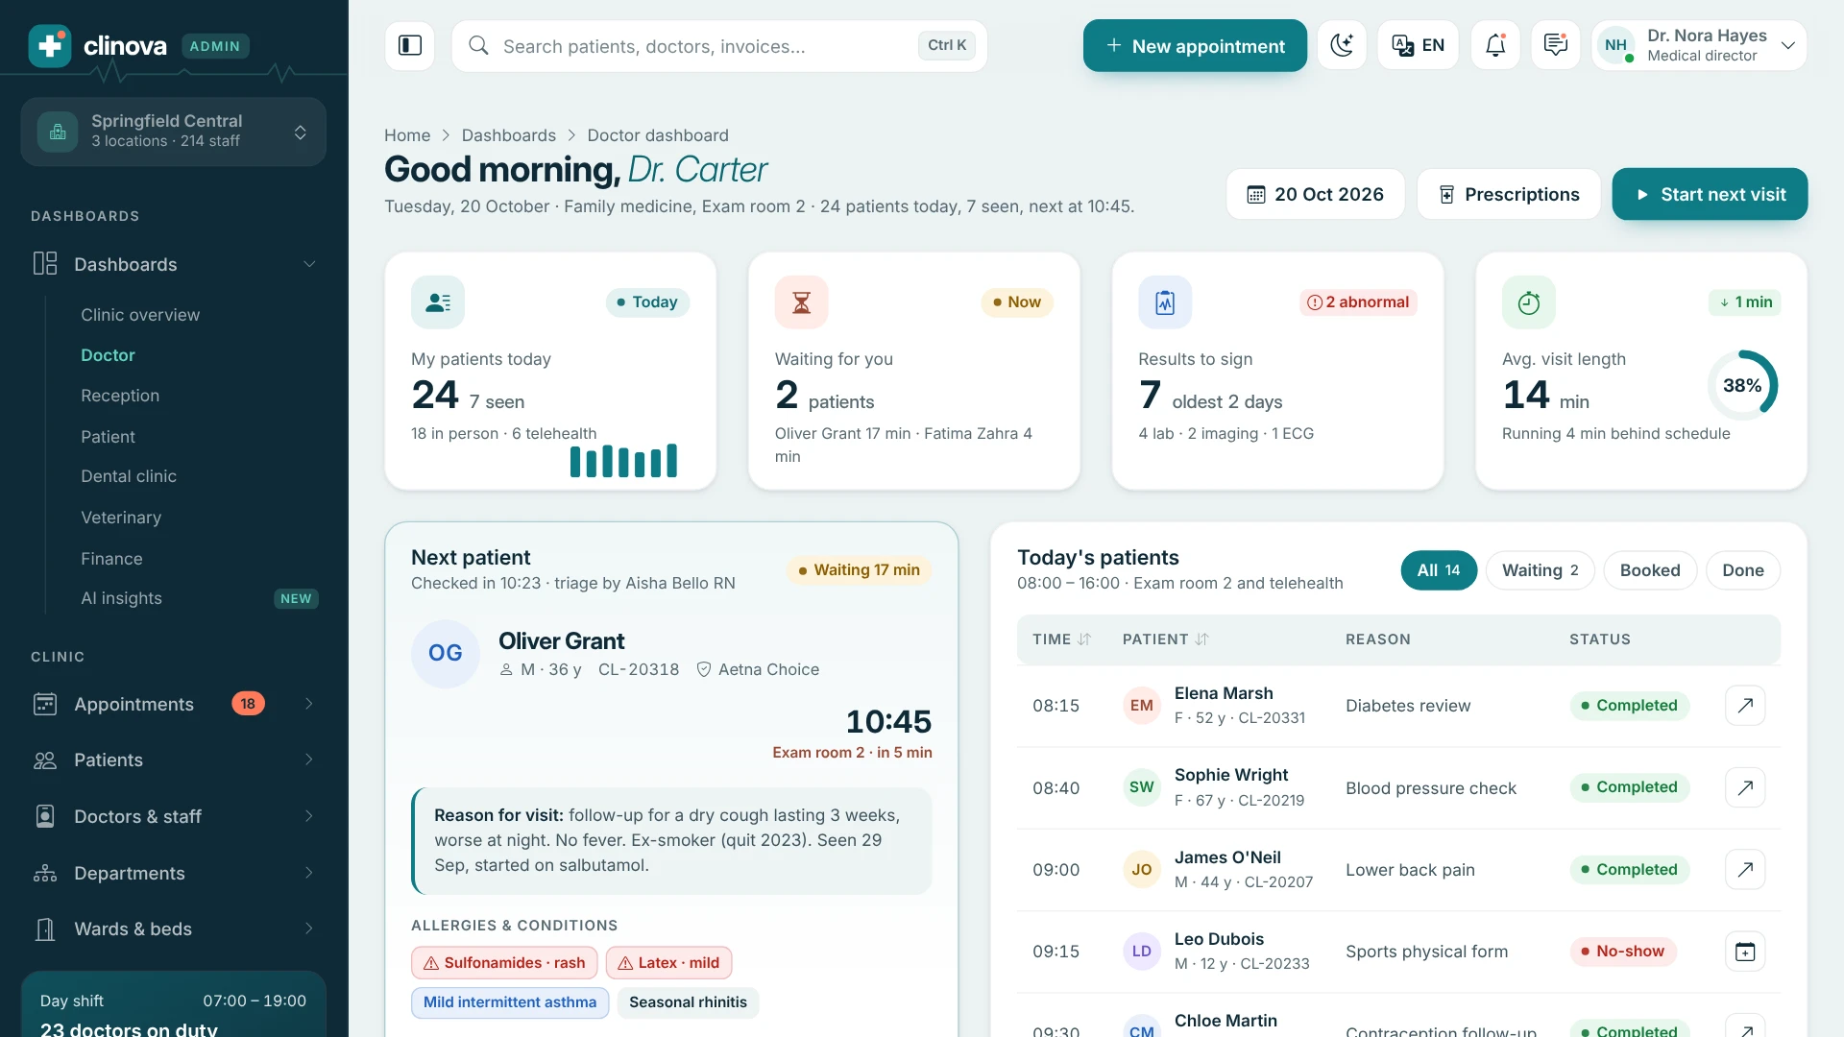Go to Home breadcrumb
The width and height of the screenshot is (1844, 1037).
407,135
